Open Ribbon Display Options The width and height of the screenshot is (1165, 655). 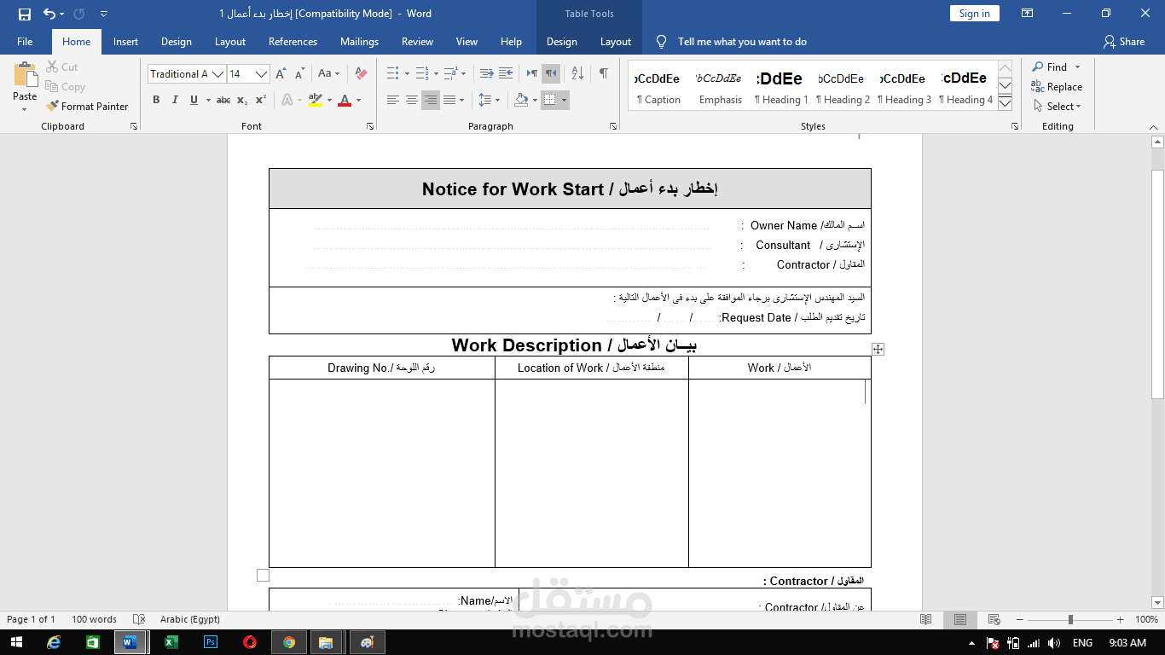point(1028,14)
